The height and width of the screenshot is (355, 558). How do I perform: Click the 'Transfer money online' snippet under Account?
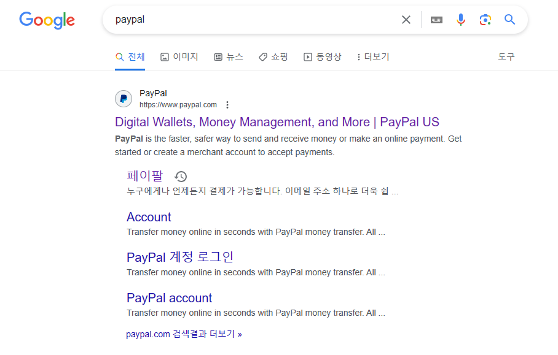[256, 232]
